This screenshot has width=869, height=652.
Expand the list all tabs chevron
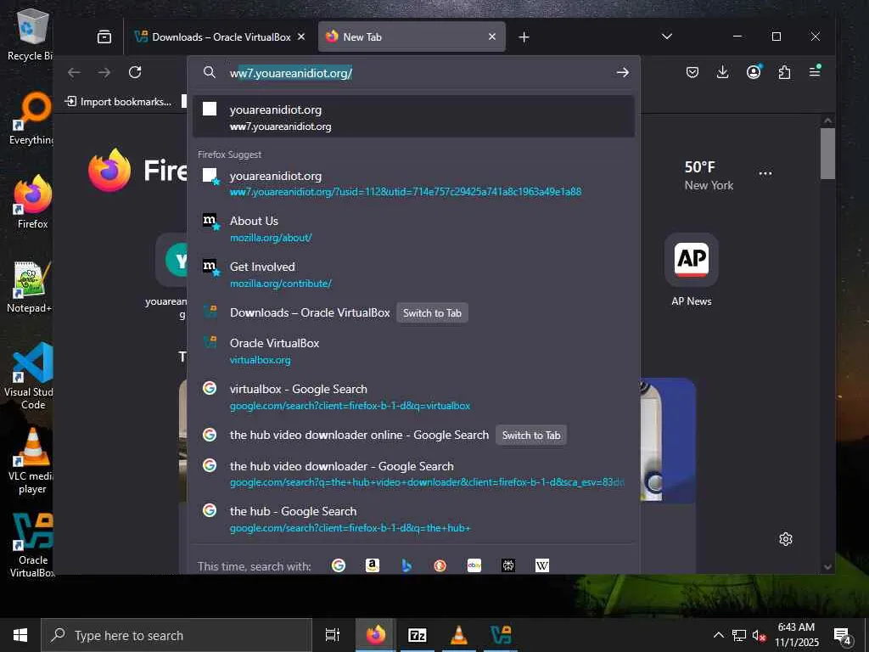[x=667, y=37]
